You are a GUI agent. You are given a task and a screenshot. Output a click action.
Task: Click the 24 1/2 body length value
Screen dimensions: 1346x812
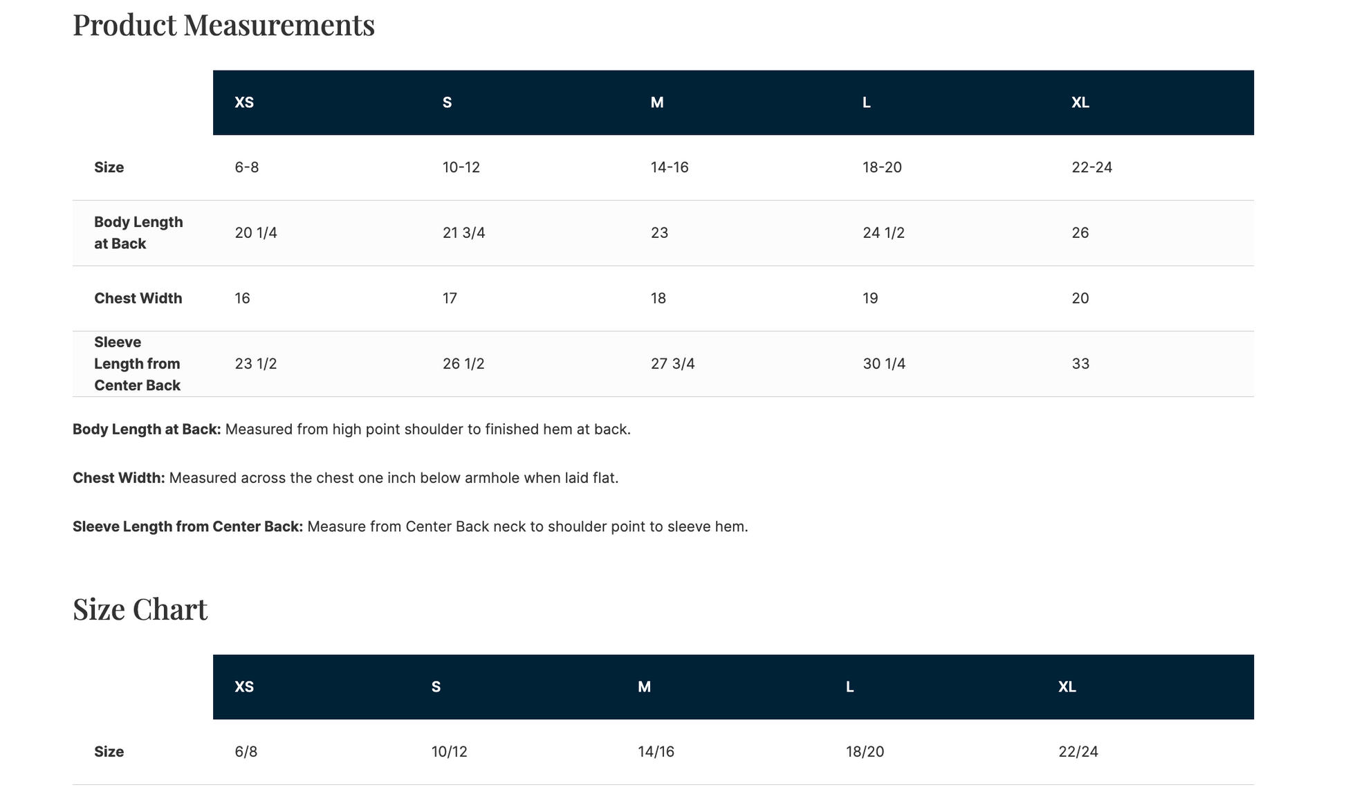[x=883, y=233]
